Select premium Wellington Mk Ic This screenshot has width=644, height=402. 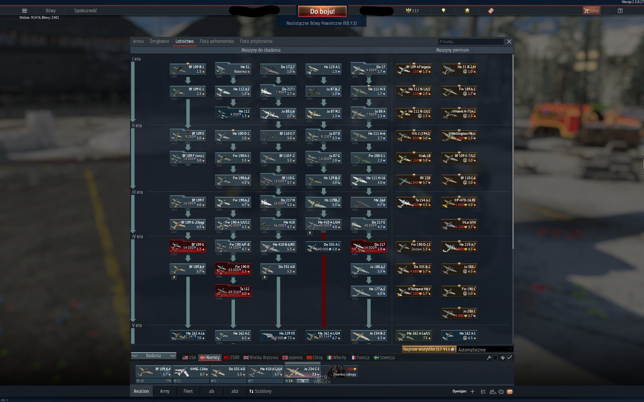[x=459, y=136]
